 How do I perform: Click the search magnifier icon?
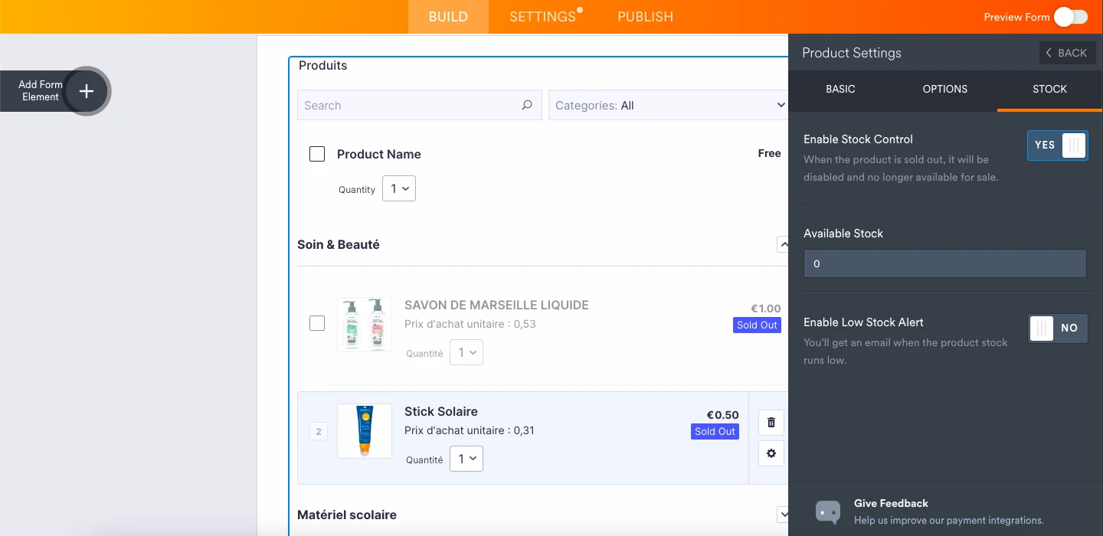click(x=527, y=106)
